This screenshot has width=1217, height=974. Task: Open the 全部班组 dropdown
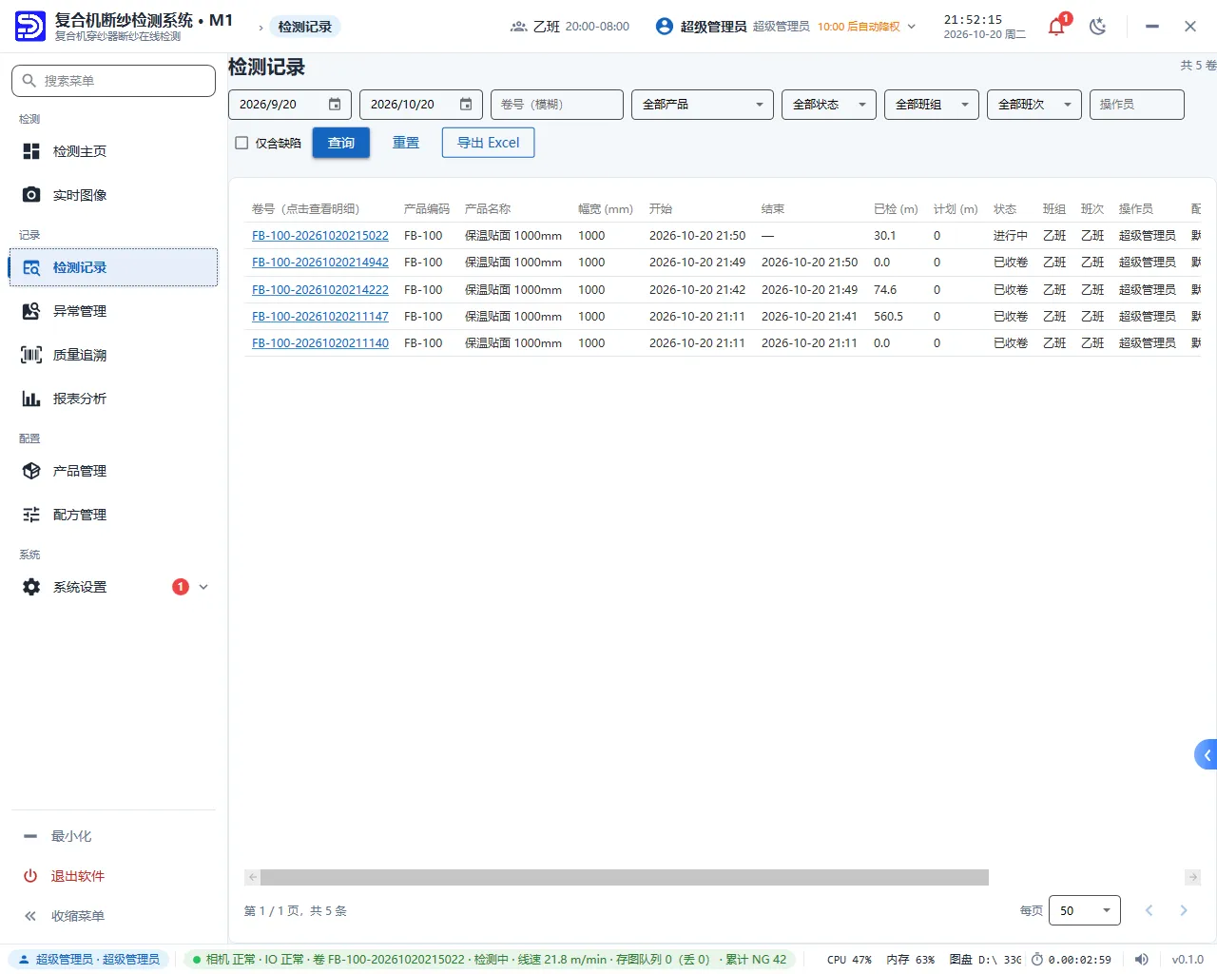tap(932, 105)
